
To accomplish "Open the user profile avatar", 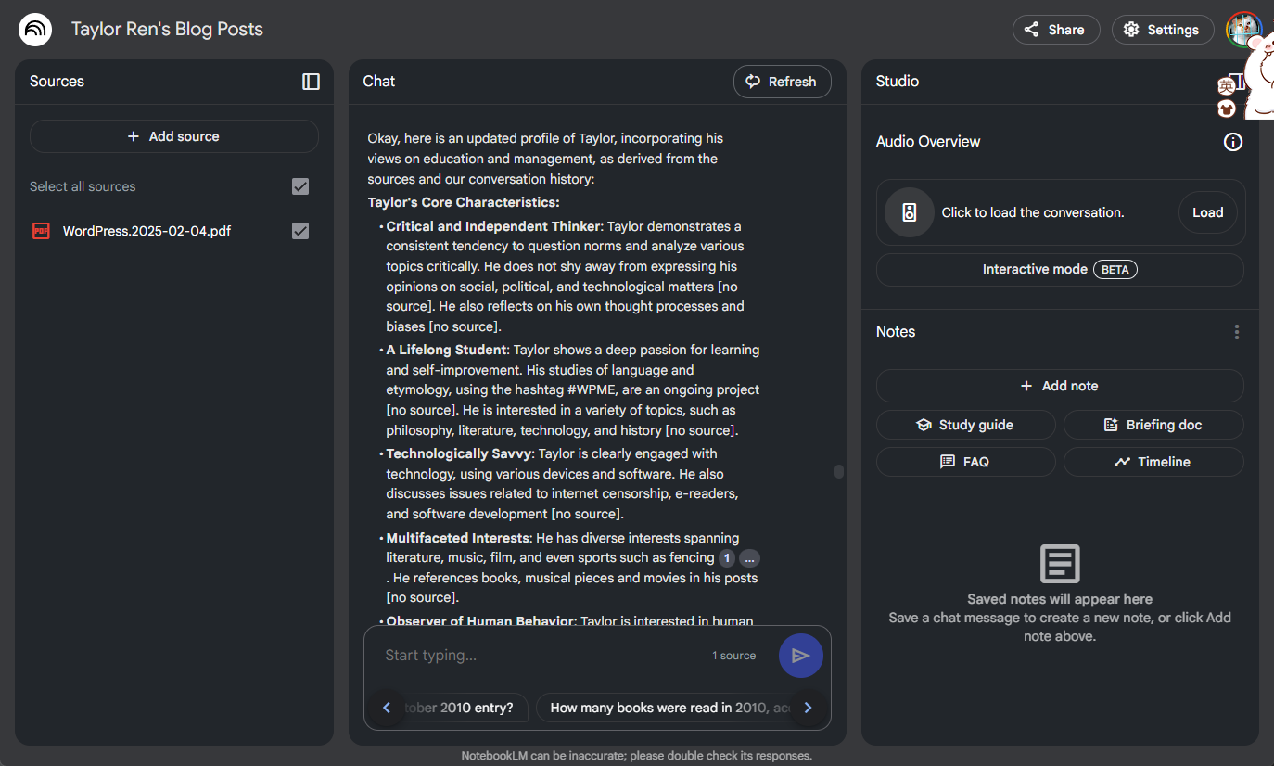I will click(1242, 30).
